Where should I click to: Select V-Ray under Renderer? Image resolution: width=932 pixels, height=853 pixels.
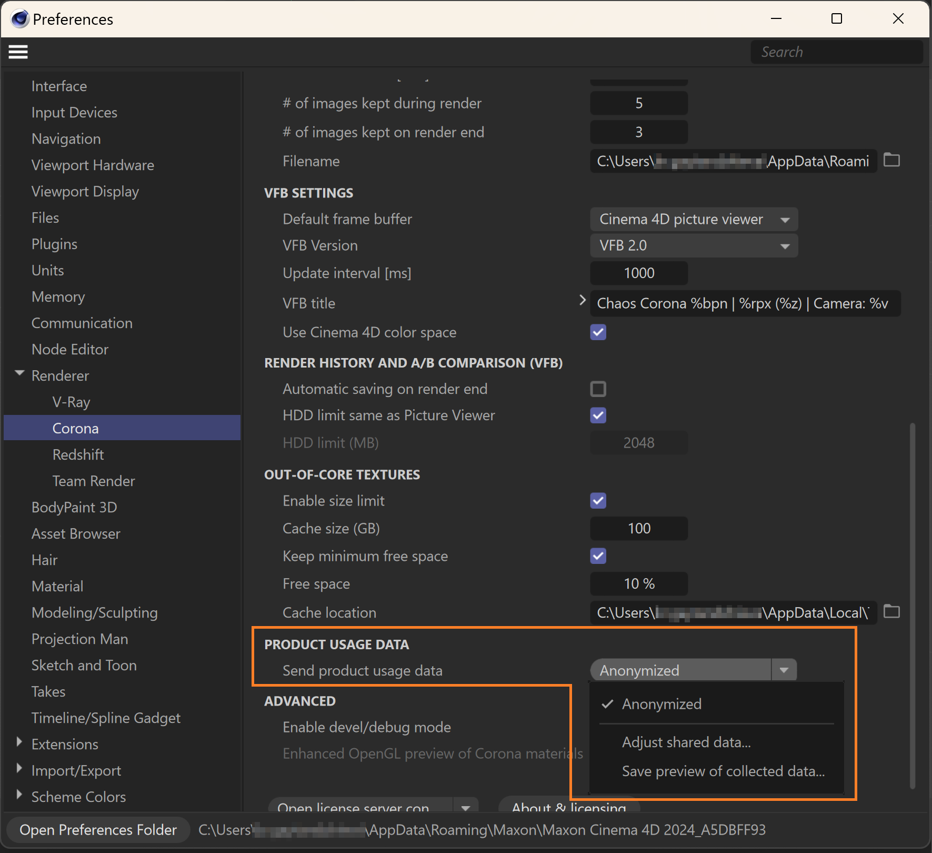pyautogui.click(x=72, y=402)
